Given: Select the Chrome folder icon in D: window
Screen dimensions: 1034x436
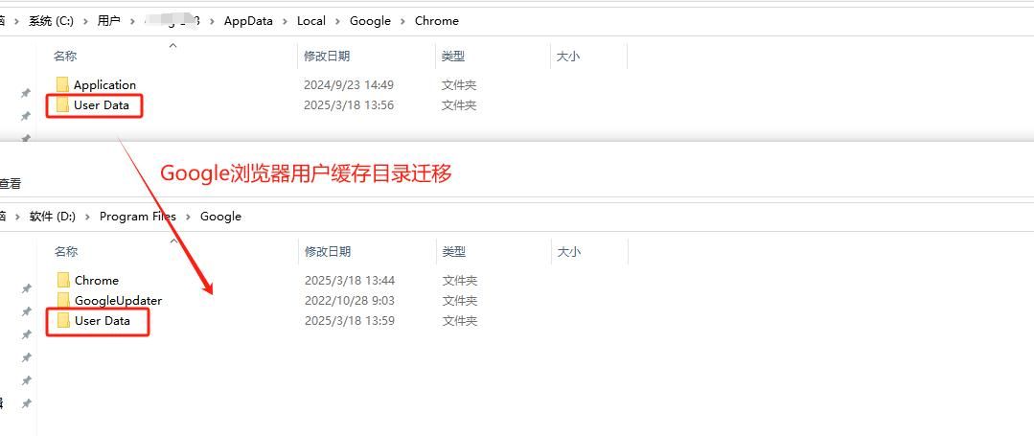Looking at the screenshot, I should click(63, 281).
